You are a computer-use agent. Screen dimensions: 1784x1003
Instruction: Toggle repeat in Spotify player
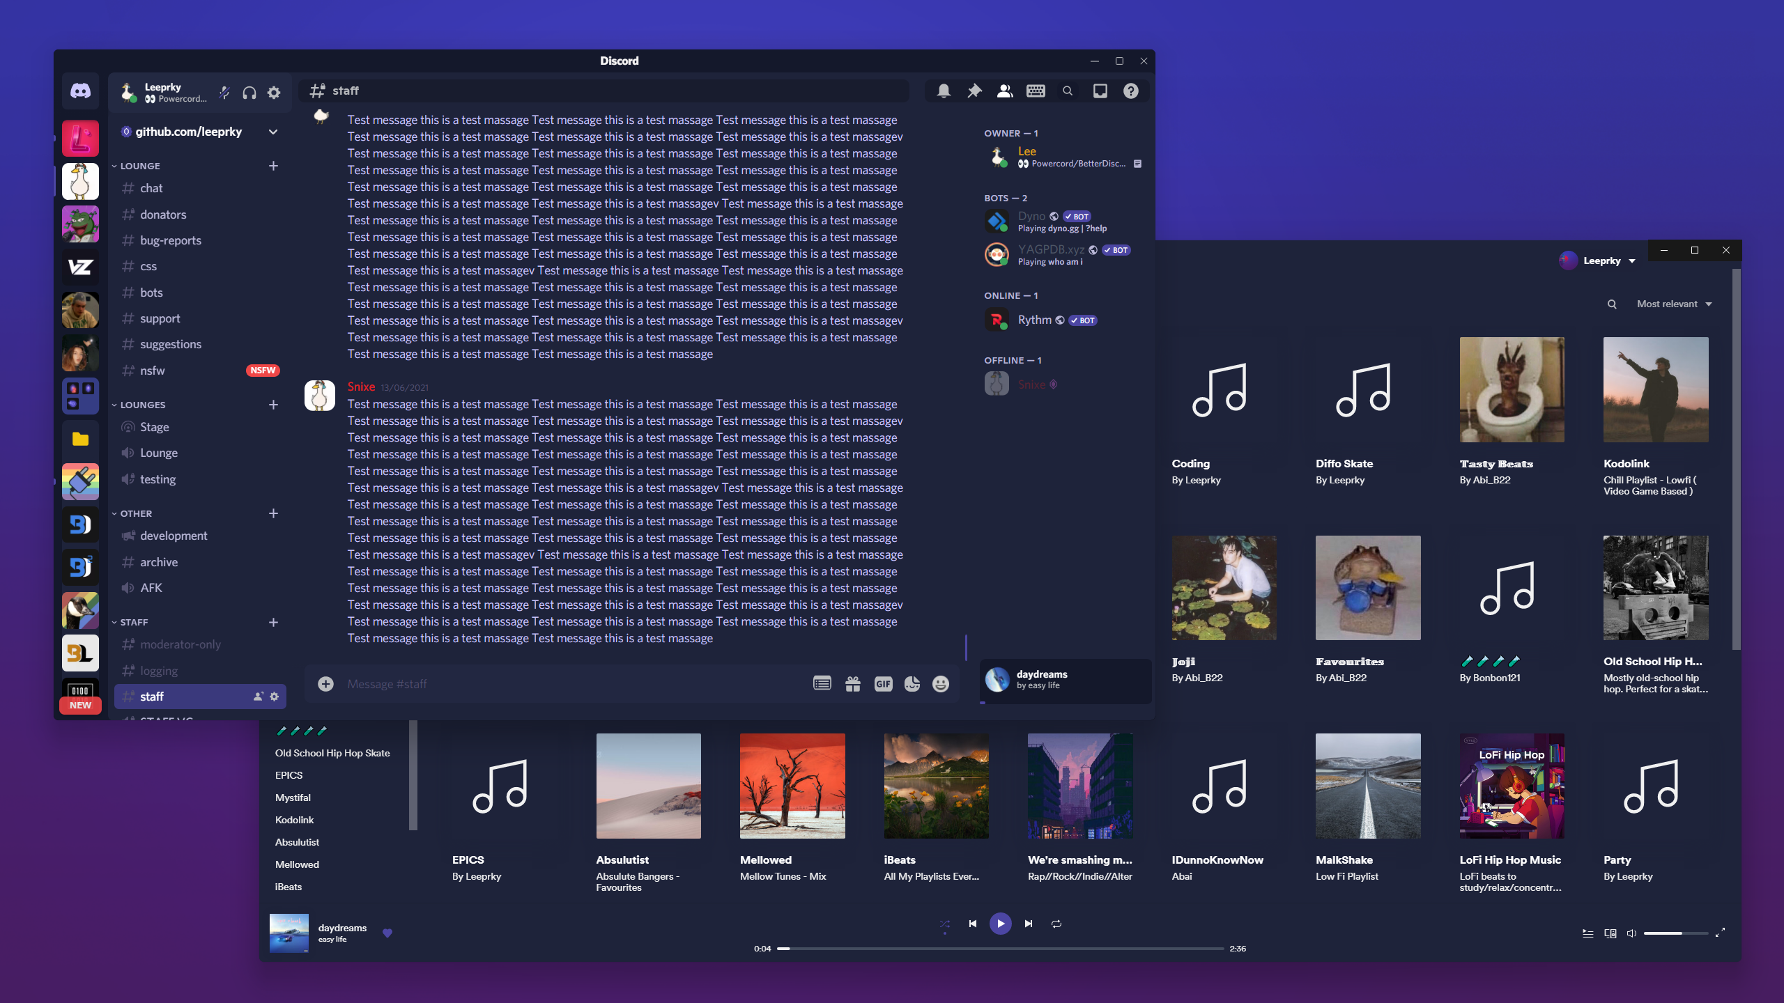(1056, 924)
